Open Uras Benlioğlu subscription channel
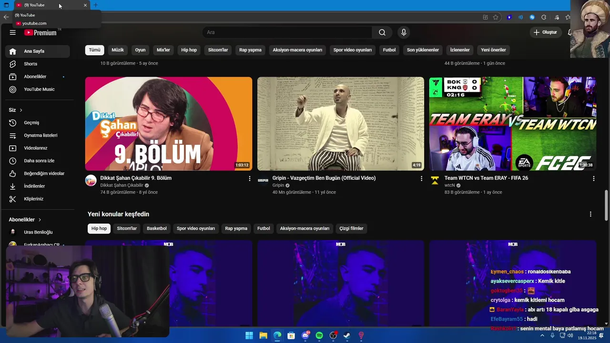Image resolution: width=610 pixels, height=343 pixels. (x=38, y=232)
